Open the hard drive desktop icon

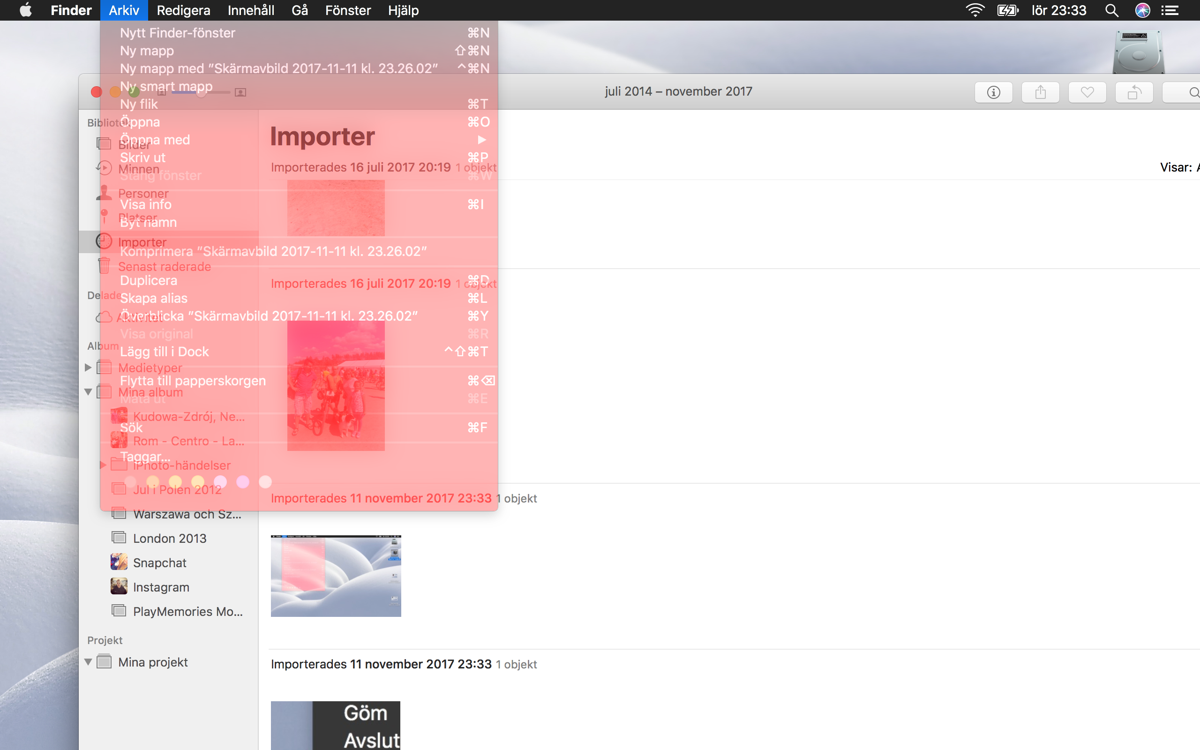[x=1139, y=52]
